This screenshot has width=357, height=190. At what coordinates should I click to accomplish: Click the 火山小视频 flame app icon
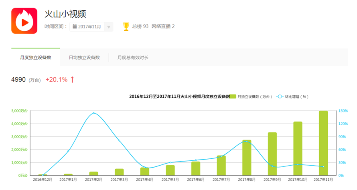(24, 21)
